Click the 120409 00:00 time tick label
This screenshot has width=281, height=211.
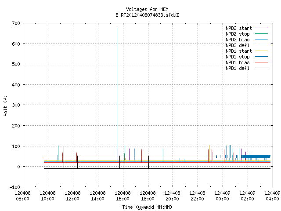(223, 196)
